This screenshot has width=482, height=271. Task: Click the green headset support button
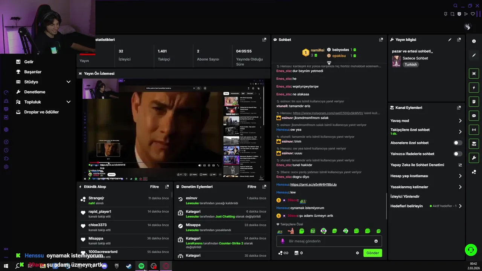coord(471,250)
